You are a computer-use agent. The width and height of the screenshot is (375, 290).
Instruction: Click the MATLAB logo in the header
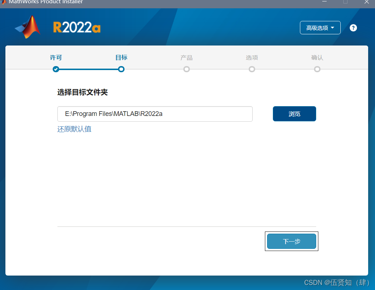pyautogui.click(x=27, y=27)
